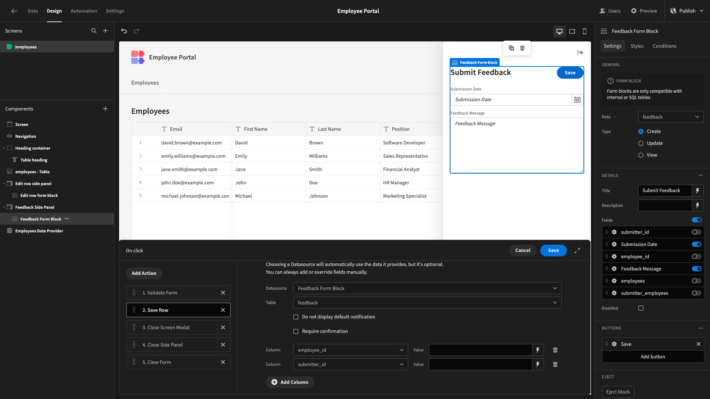710x399 pixels.
Task: Click the undo arrow icon
Action: pos(124,31)
